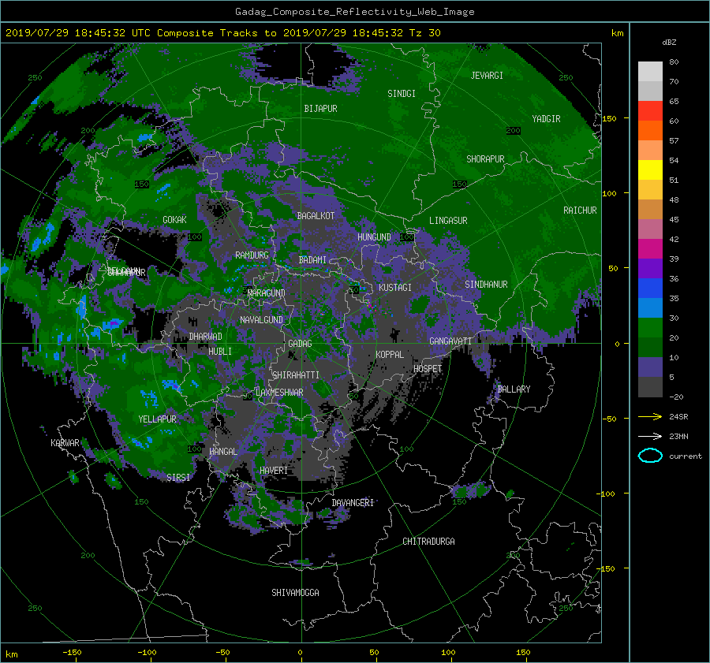Click the 23MN legend text

678,437
